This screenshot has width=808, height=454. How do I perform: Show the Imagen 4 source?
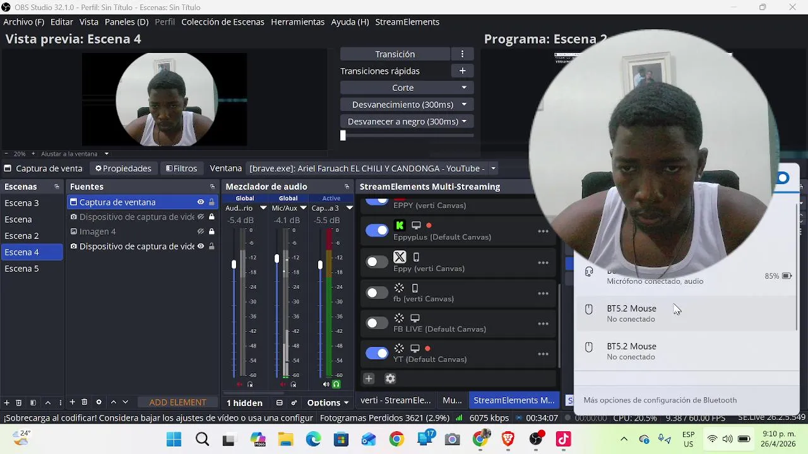click(x=201, y=231)
